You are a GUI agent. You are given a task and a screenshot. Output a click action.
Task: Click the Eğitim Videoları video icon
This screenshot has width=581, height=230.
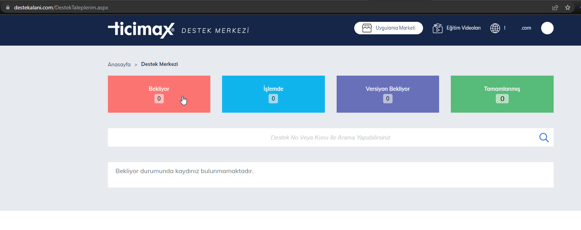coord(438,28)
